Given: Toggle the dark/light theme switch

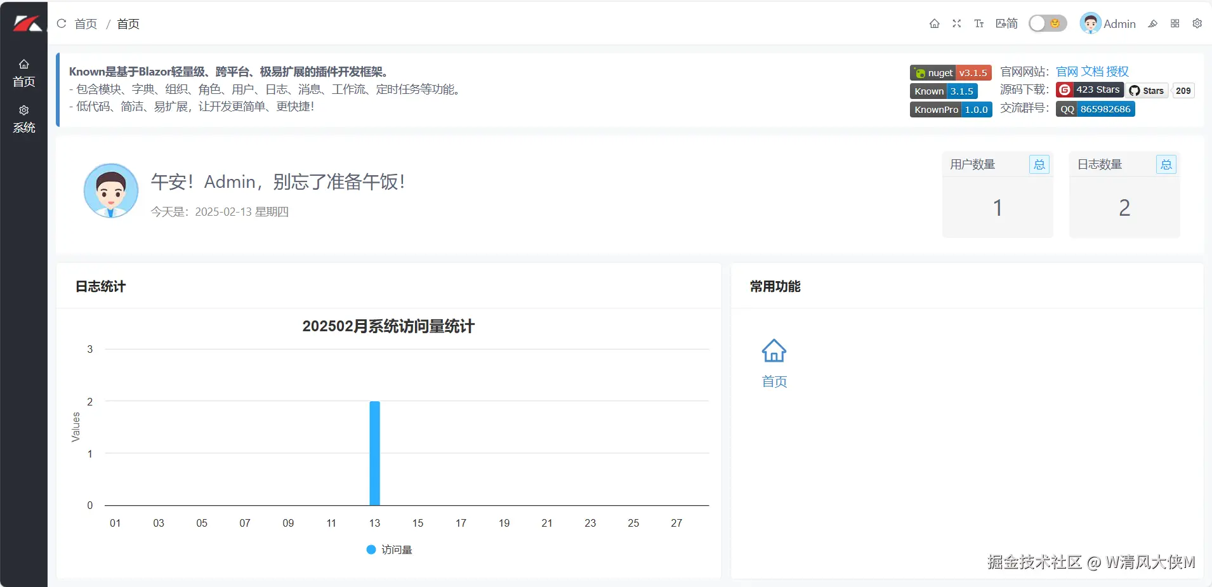Looking at the screenshot, I should pos(1046,23).
